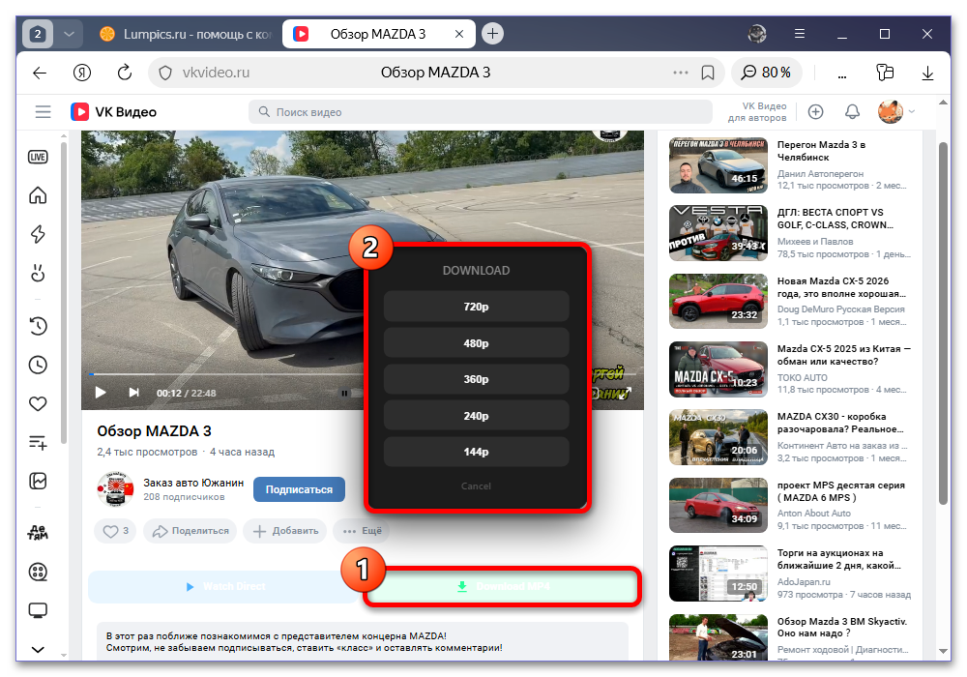Click the Watch Direct button
Screen dimensions: 967x677
coord(224,586)
